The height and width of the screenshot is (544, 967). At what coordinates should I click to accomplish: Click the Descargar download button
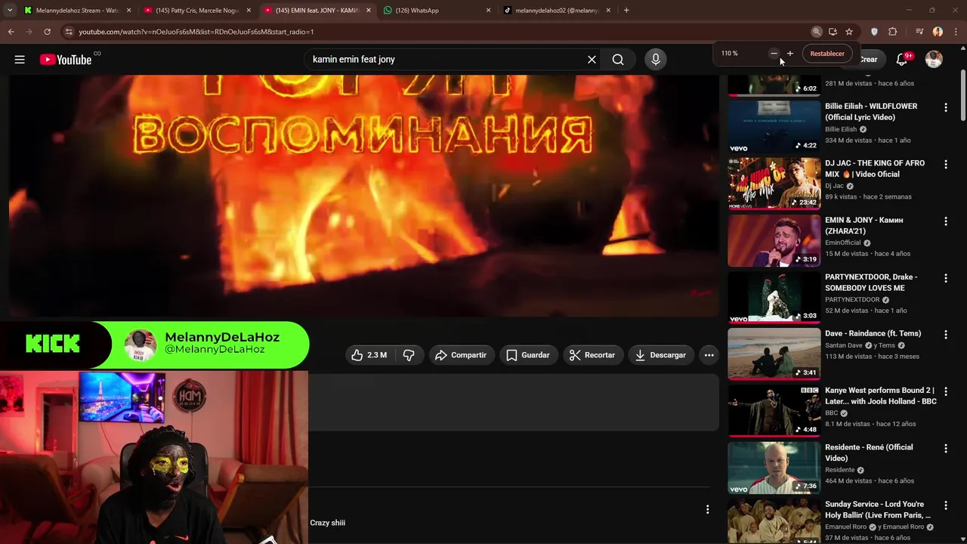[x=660, y=355]
